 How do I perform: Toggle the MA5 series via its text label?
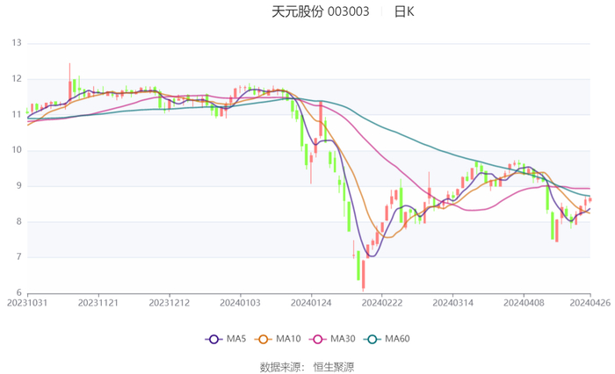(x=236, y=340)
